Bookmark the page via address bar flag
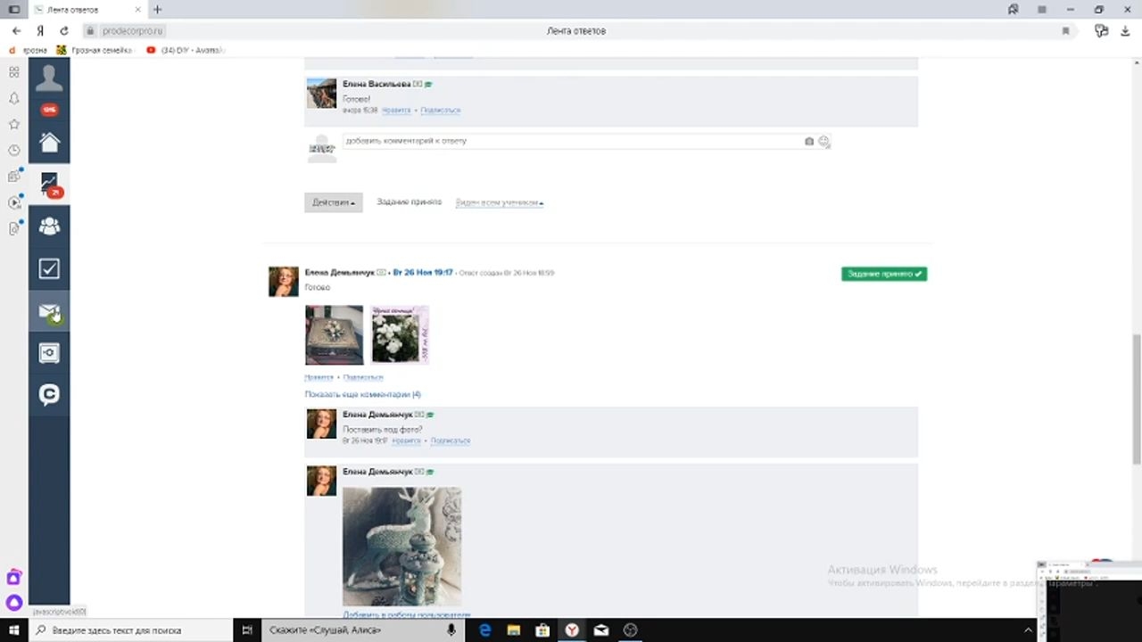 pyautogui.click(x=1065, y=30)
